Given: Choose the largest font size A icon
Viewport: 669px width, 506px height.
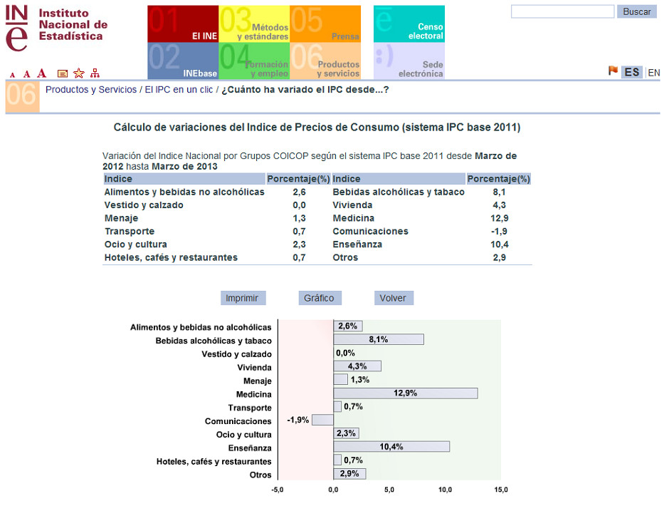Looking at the screenshot, I should click(41, 73).
